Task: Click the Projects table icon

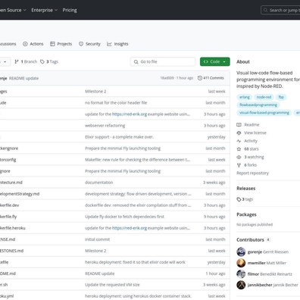Action: pos(52,44)
